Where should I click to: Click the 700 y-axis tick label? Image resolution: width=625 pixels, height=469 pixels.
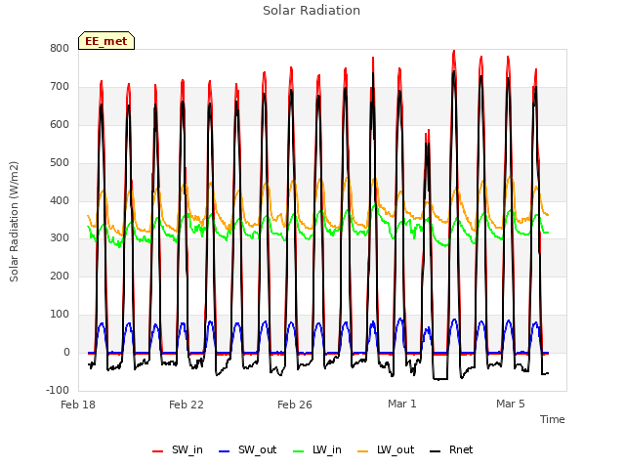click(60, 87)
